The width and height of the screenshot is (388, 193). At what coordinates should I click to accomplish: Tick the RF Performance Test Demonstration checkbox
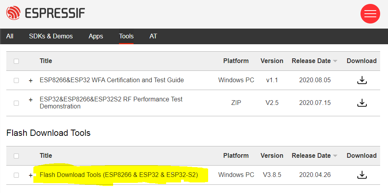coord(16,103)
